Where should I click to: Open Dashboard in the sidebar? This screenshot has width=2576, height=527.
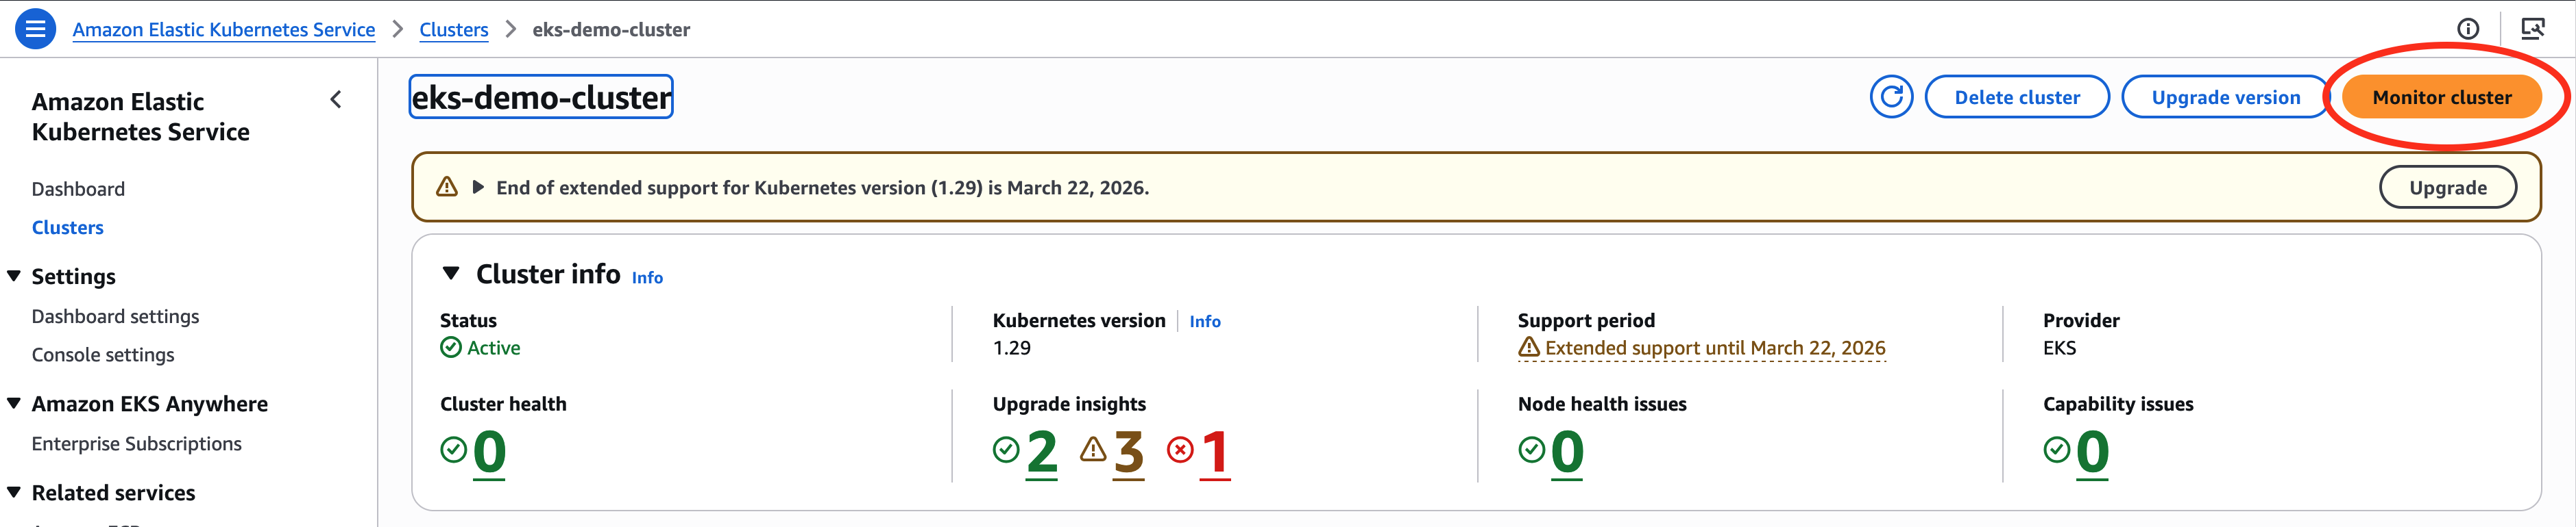click(x=78, y=189)
